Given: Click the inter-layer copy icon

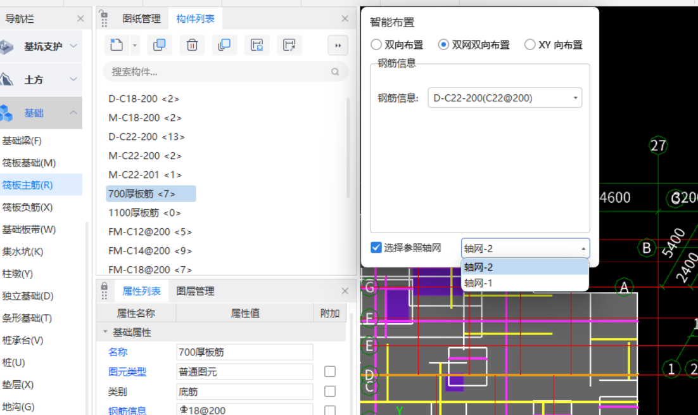Looking at the screenshot, I should [x=224, y=45].
